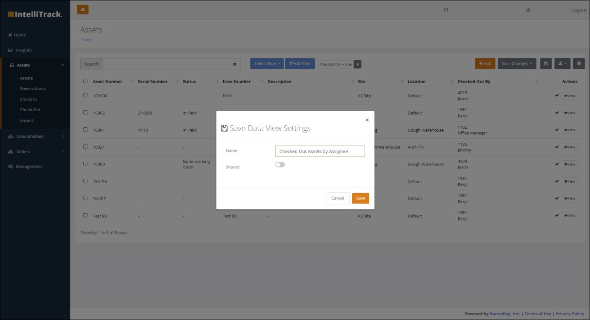Viewport: 590px width, 320px height.
Task: Open the Select View dropdown
Action: point(267,64)
